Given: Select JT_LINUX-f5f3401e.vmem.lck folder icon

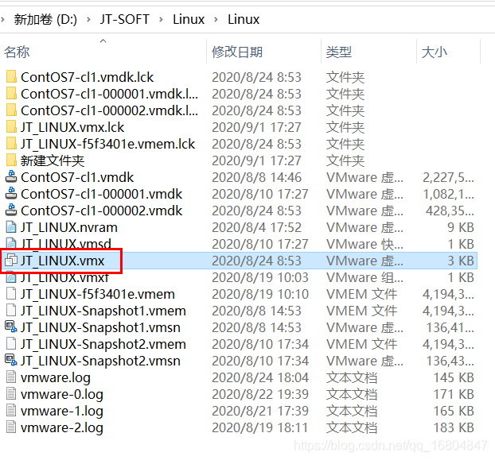Looking at the screenshot, I should point(11,144).
